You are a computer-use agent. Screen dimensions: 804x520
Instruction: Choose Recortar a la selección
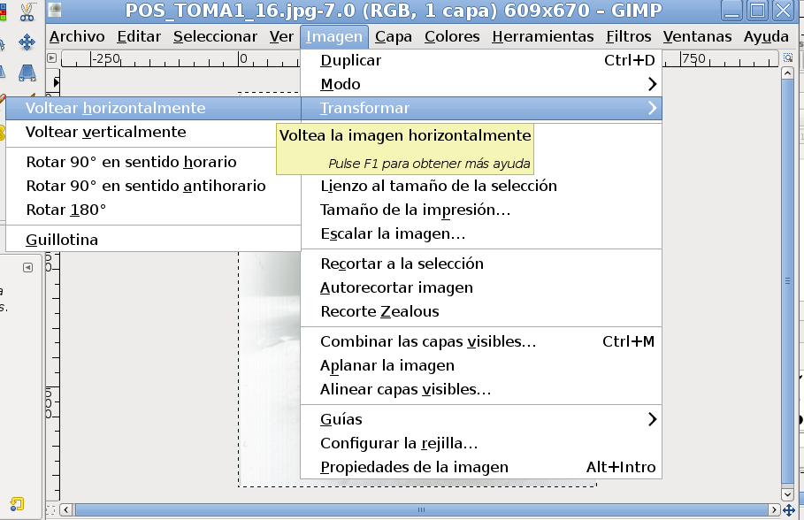pos(481,264)
